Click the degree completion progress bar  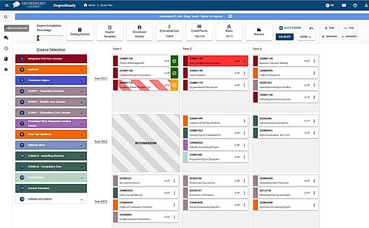[x=50, y=38]
